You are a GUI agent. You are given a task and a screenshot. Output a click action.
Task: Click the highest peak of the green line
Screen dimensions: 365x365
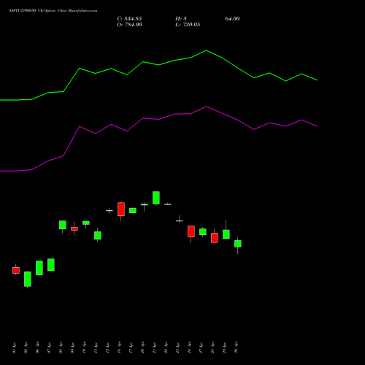click(207, 50)
